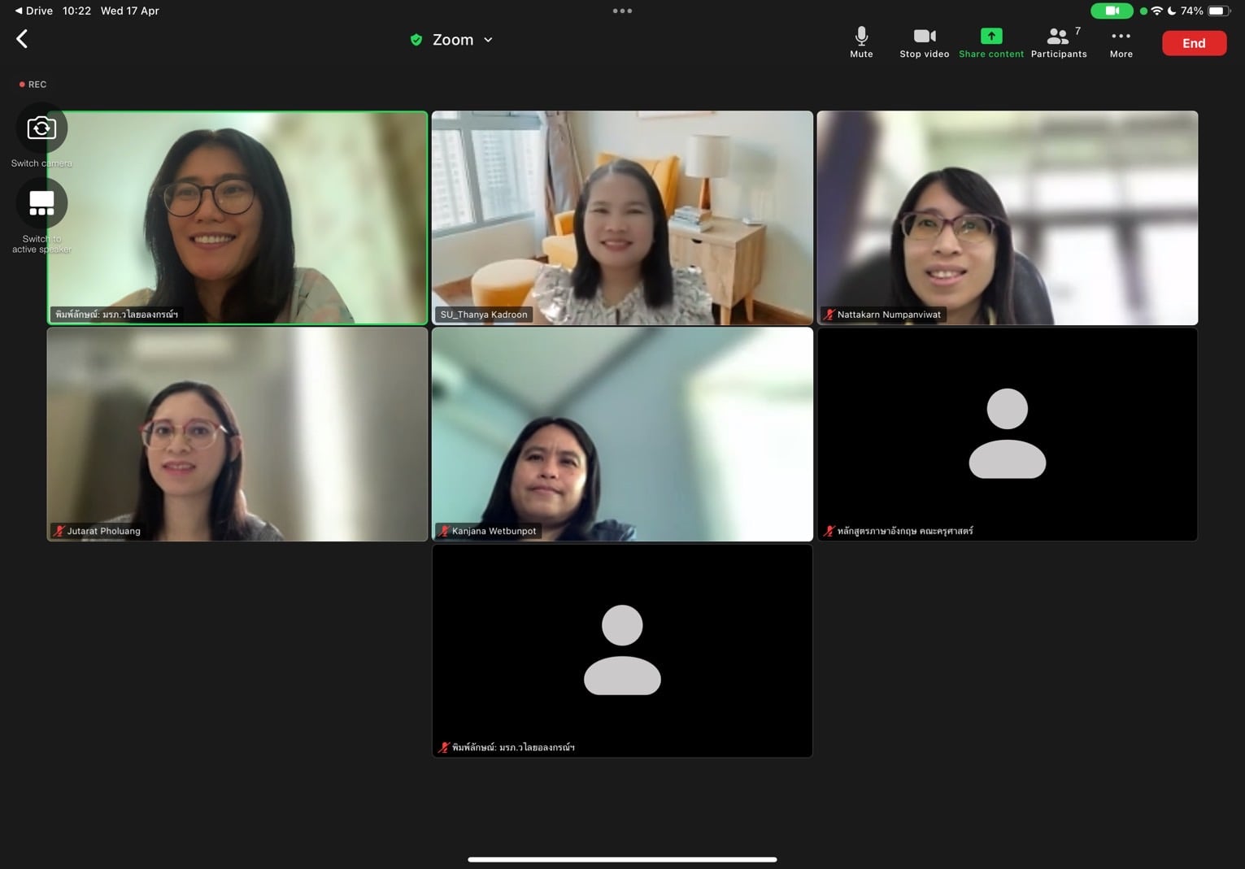Image resolution: width=1245 pixels, height=869 pixels.
Task: Tap the REC recording indicator
Action: 33,85
